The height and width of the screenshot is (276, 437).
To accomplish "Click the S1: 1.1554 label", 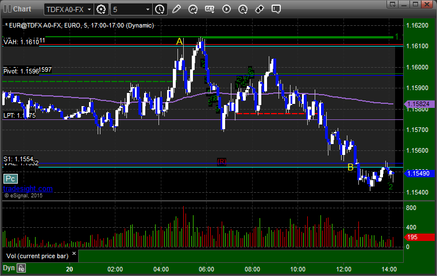I will [18, 159].
